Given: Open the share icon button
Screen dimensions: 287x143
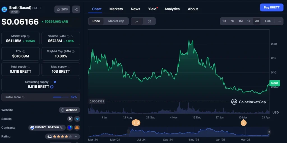Looking at the screenshot, I should pyautogui.click(x=76, y=9).
